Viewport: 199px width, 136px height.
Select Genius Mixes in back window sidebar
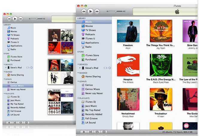pyautogui.click(x=18, y=86)
